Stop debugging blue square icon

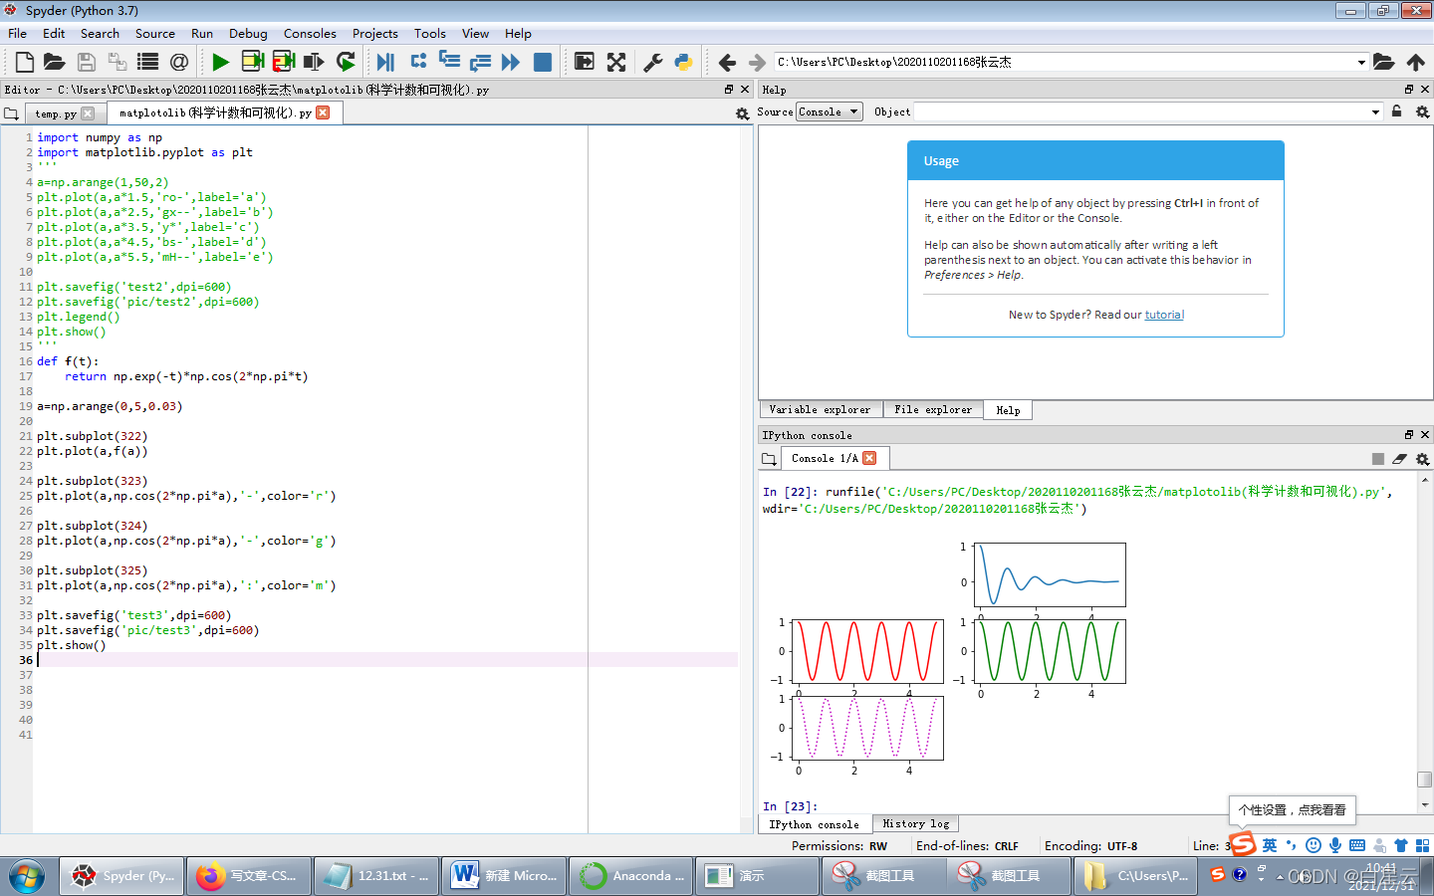tap(543, 62)
